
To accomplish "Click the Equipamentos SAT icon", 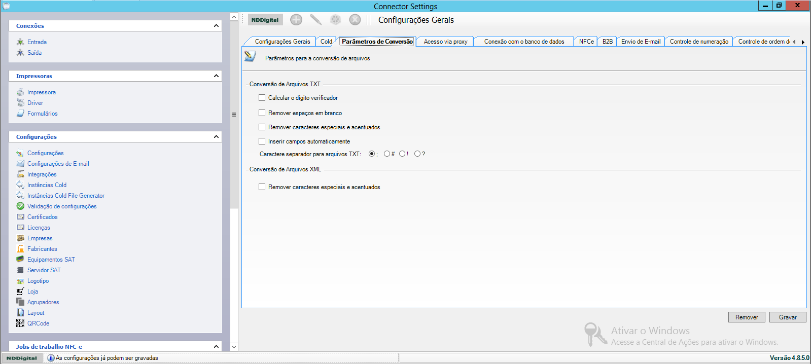I will tap(20, 260).
